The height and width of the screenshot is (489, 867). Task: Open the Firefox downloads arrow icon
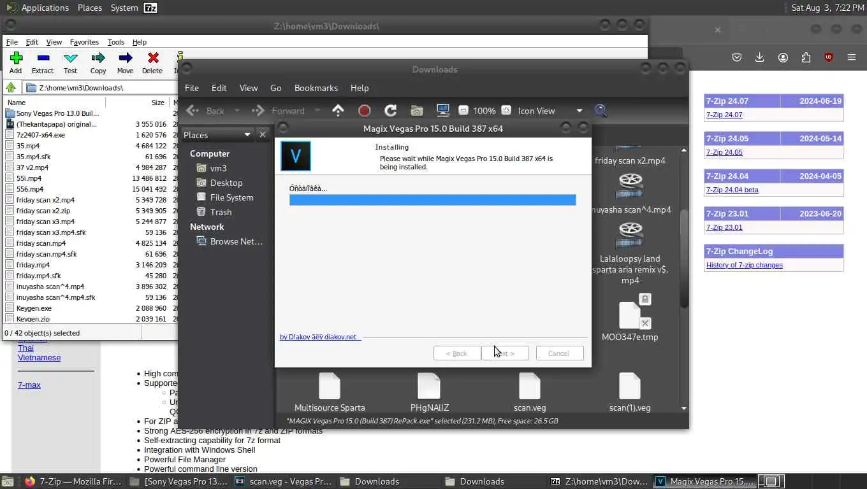(x=760, y=57)
